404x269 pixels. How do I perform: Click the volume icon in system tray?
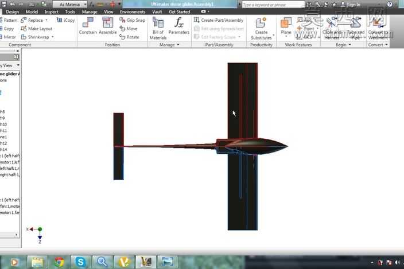(397, 262)
